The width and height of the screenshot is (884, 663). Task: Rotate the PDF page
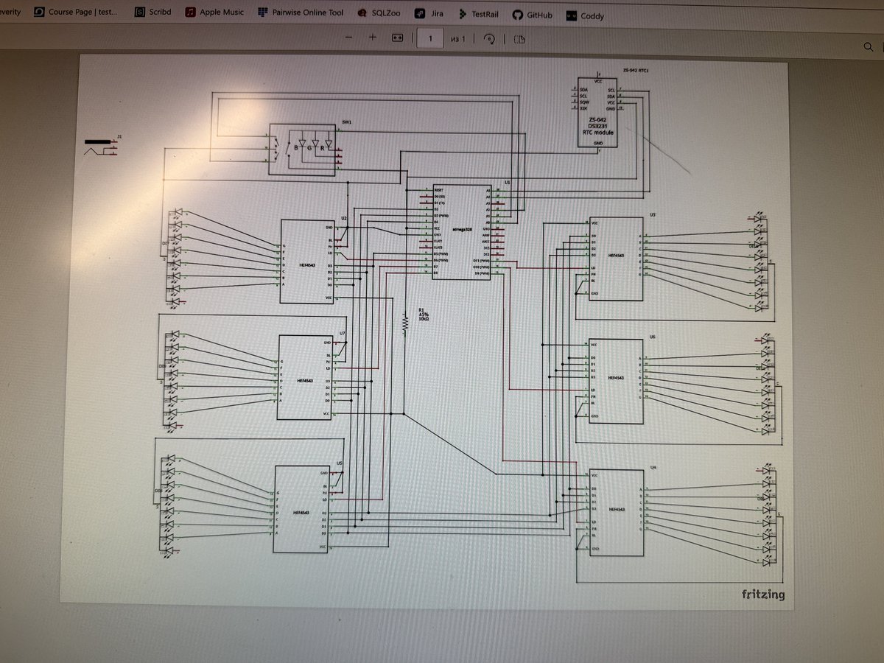(488, 39)
